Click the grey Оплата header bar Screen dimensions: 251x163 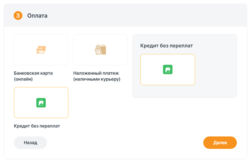click(x=139, y=16)
